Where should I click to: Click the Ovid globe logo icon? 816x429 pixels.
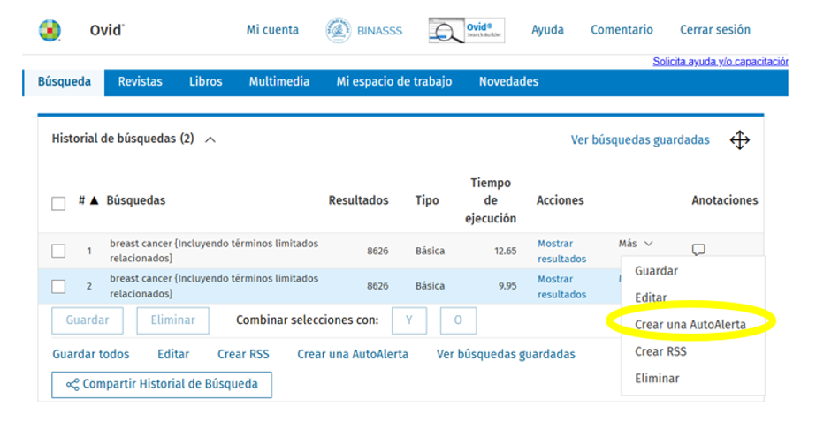tap(50, 30)
